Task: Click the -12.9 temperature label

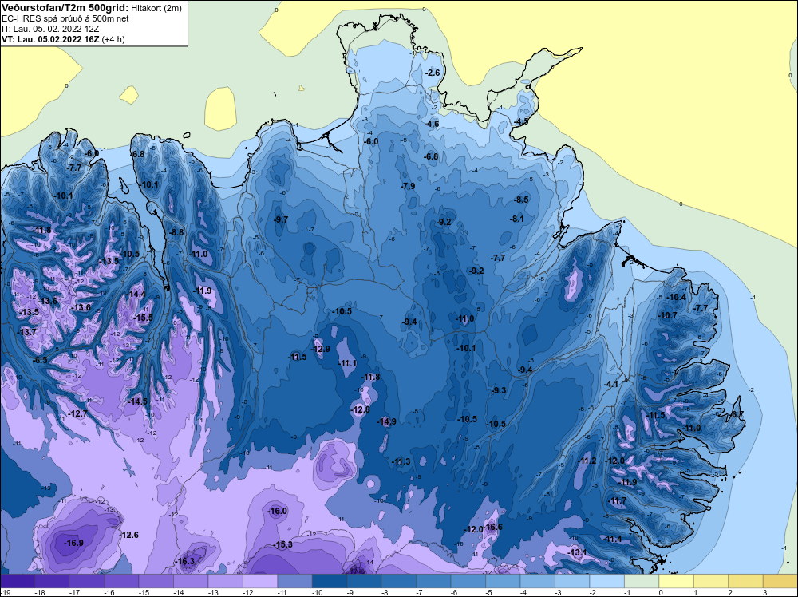Action: click(320, 349)
